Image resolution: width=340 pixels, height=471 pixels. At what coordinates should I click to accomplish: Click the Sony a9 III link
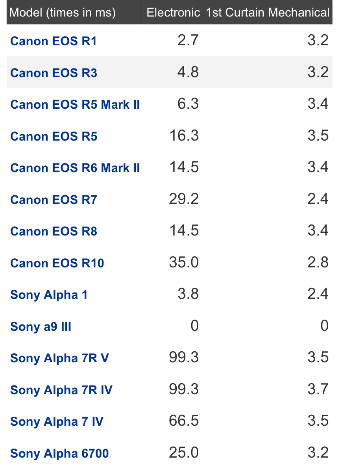coord(41,326)
